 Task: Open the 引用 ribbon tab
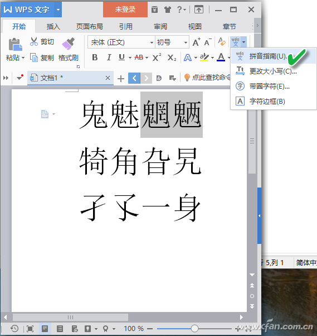pyautogui.click(x=126, y=26)
